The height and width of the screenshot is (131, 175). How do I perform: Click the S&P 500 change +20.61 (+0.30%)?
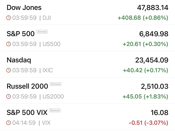[145, 44]
